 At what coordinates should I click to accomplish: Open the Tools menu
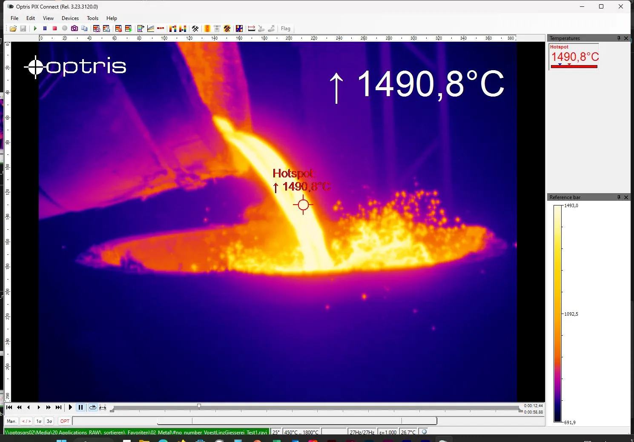[92, 18]
